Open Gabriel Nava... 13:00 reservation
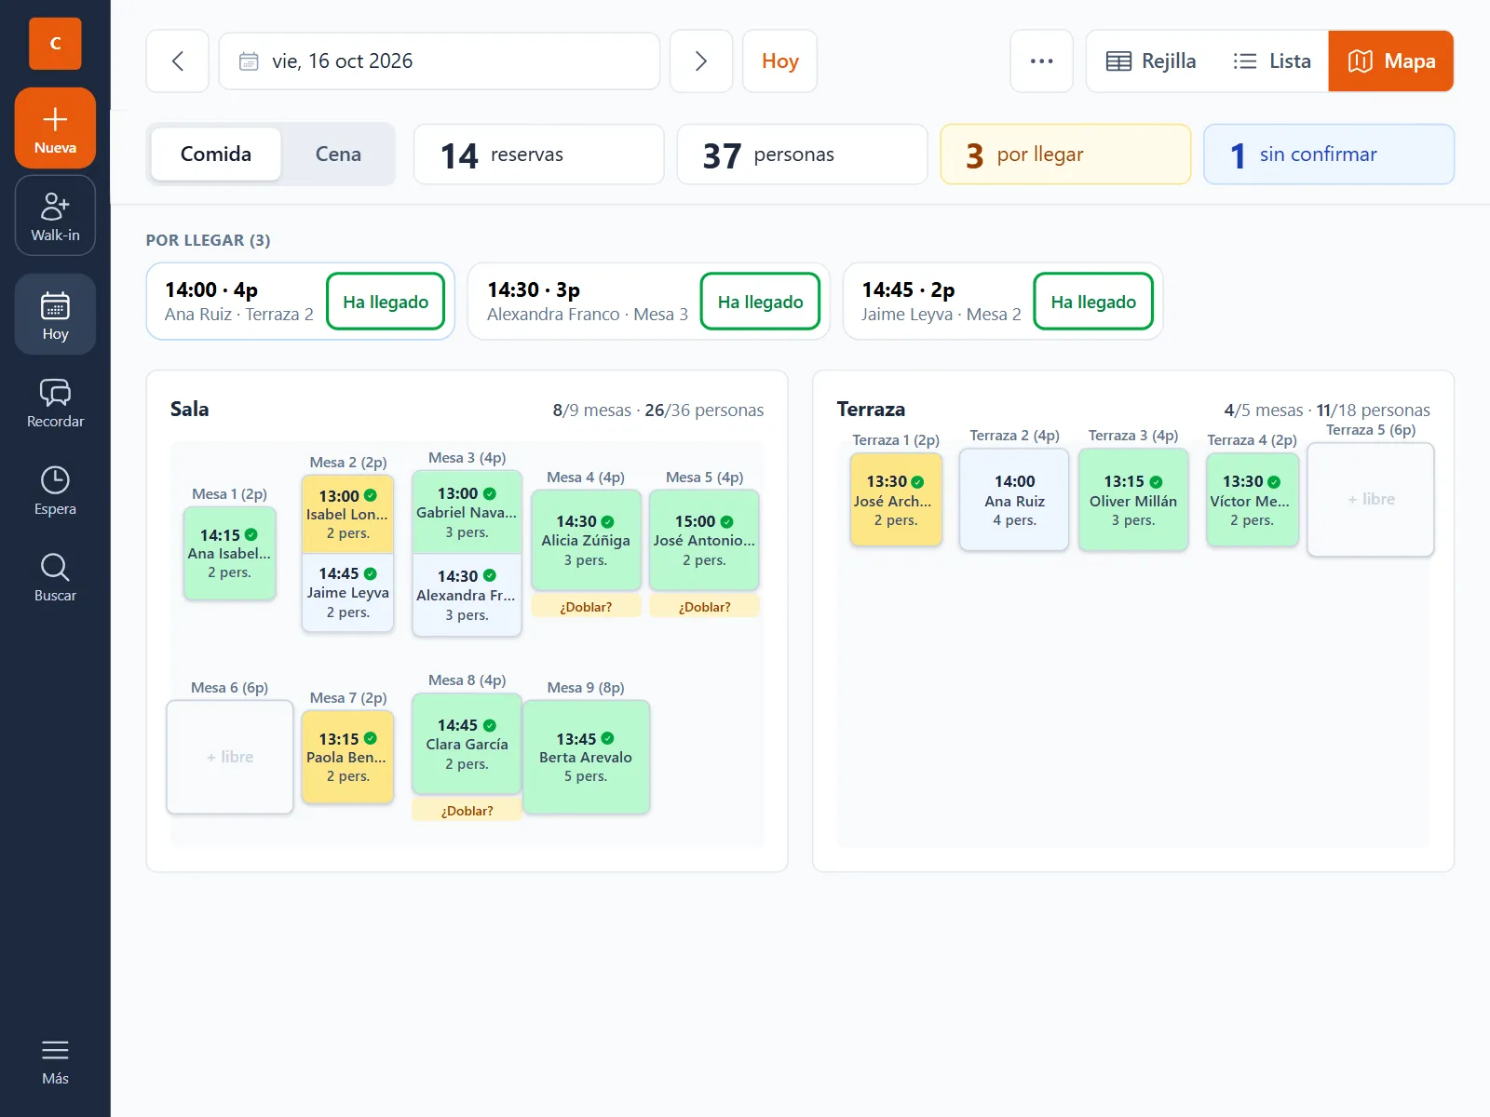The width and height of the screenshot is (1490, 1117). coord(467,512)
